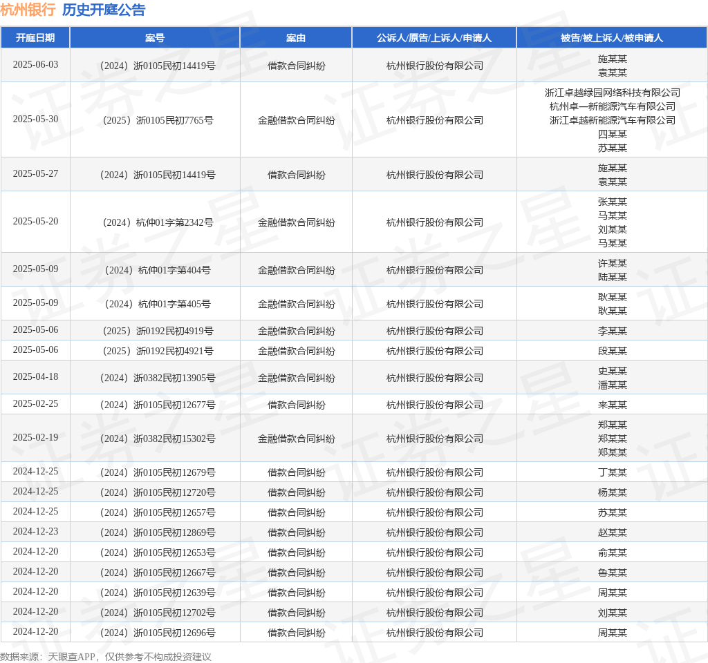Select the date 2025-05-30

coord(36,119)
